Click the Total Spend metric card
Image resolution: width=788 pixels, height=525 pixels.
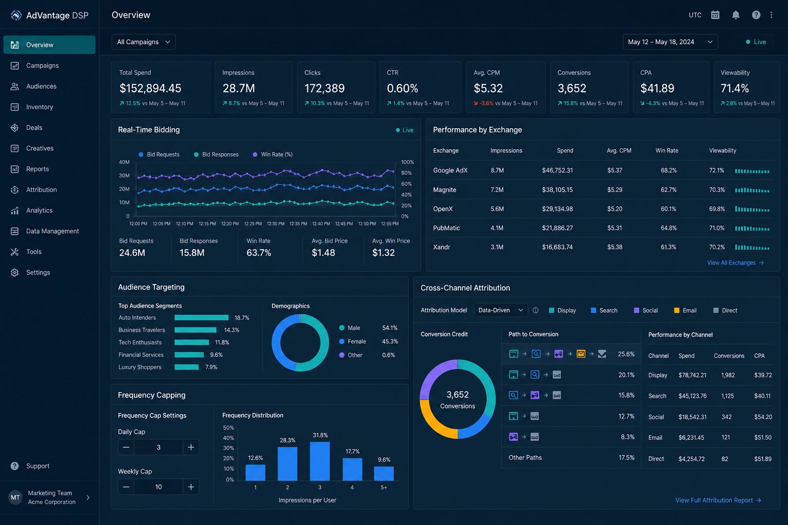click(x=161, y=87)
